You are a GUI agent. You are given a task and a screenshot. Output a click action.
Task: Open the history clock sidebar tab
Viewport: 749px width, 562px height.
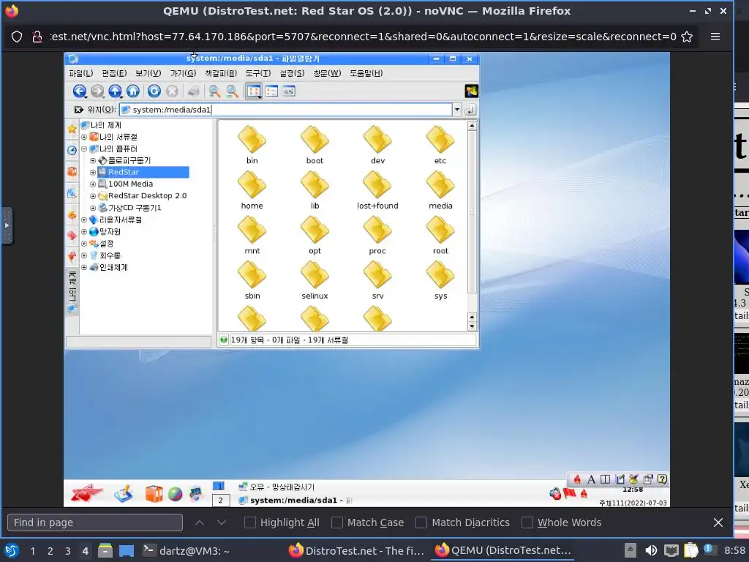point(72,151)
